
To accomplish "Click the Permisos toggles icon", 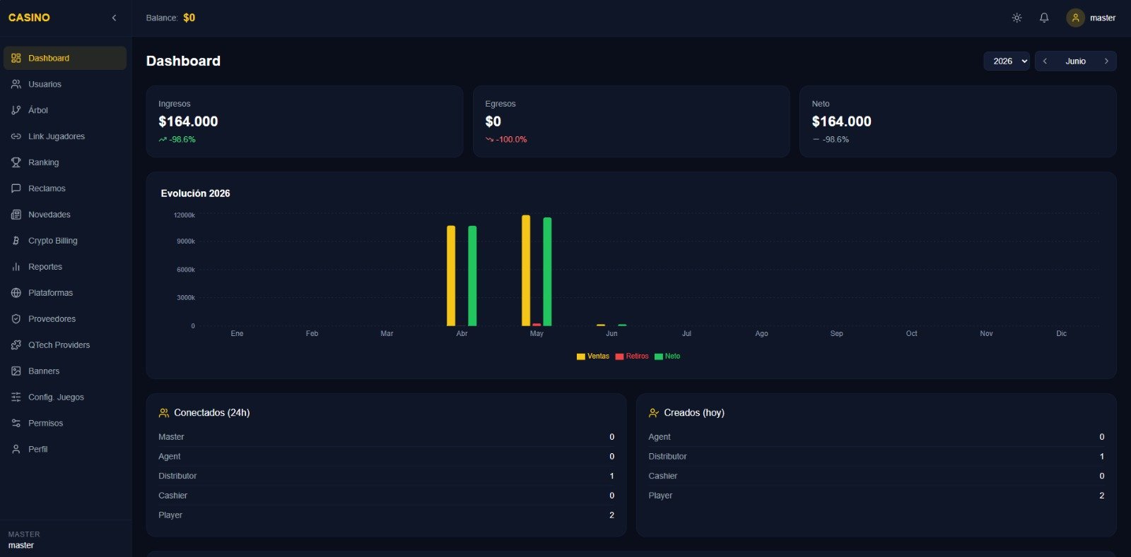I will tap(16, 424).
